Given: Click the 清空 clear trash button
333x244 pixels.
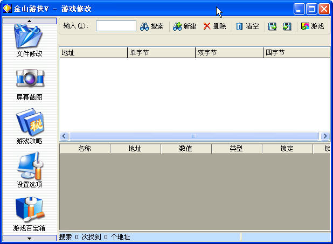Looking at the screenshot, I should point(247,26).
